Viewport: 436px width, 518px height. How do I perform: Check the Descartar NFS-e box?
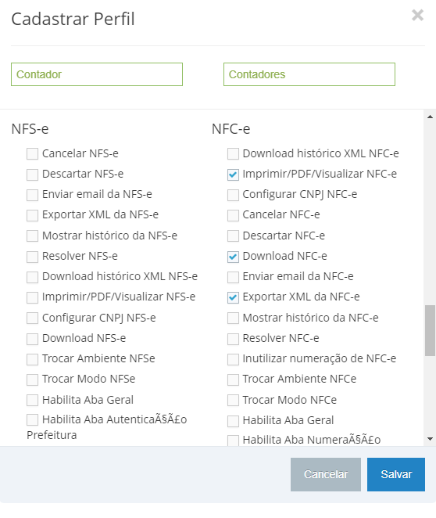pyautogui.click(x=32, y=174)
